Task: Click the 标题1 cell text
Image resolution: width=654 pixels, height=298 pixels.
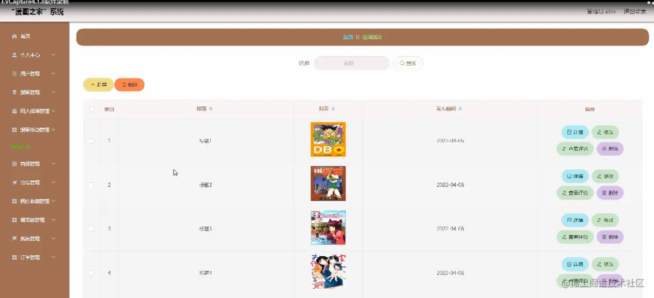Action: [x=206, y=141]
